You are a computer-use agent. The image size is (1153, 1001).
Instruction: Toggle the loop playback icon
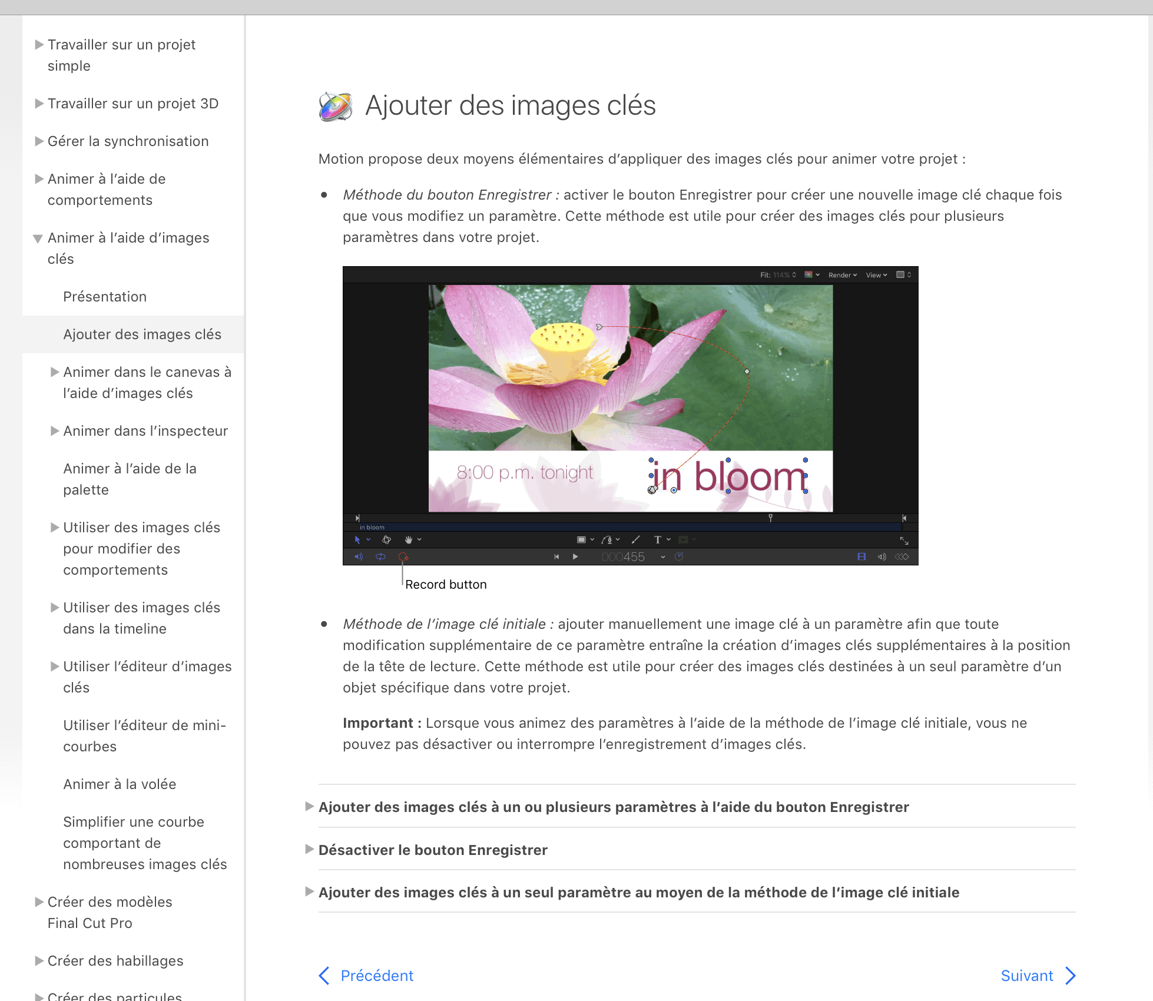coord(380,556)
